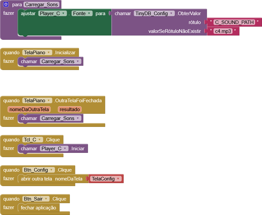
Task: Open the Btn_Sair component dropdown
Action: (36, 199)
